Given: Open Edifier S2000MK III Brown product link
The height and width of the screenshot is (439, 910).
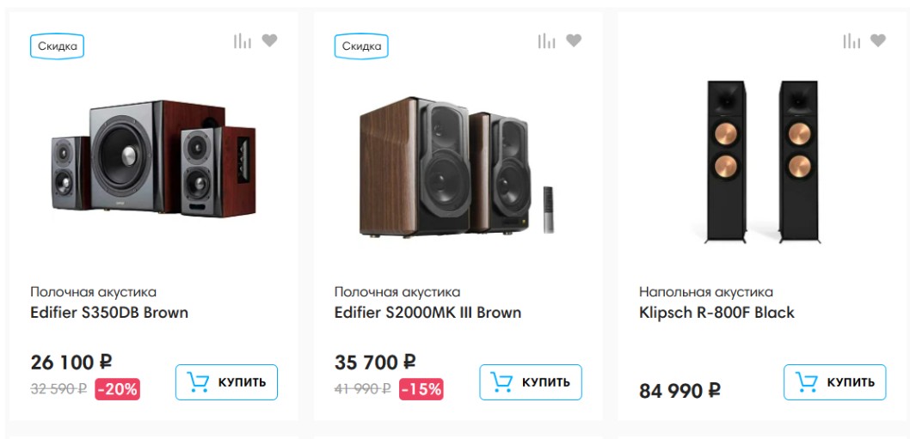Looking at the screenshot, I should (427, 313).
